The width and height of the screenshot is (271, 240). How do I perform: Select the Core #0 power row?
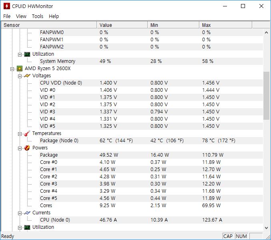[x=151, y=162]
